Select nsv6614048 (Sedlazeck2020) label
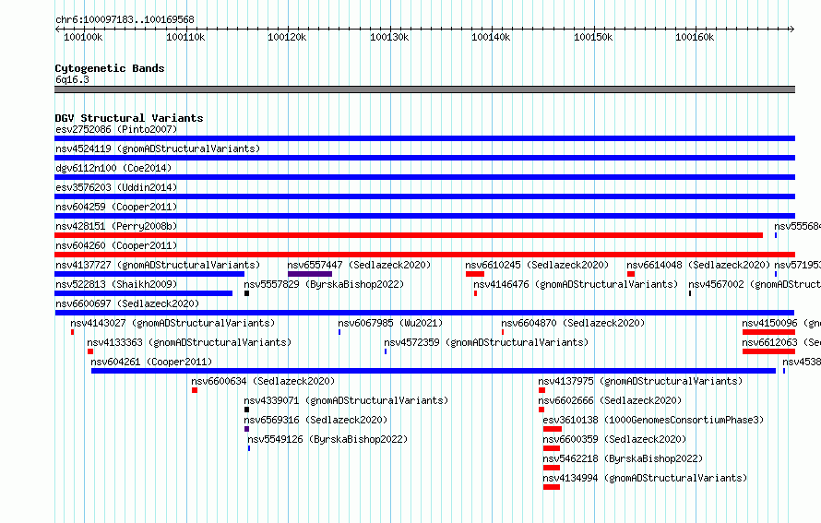 coord(698,265)
